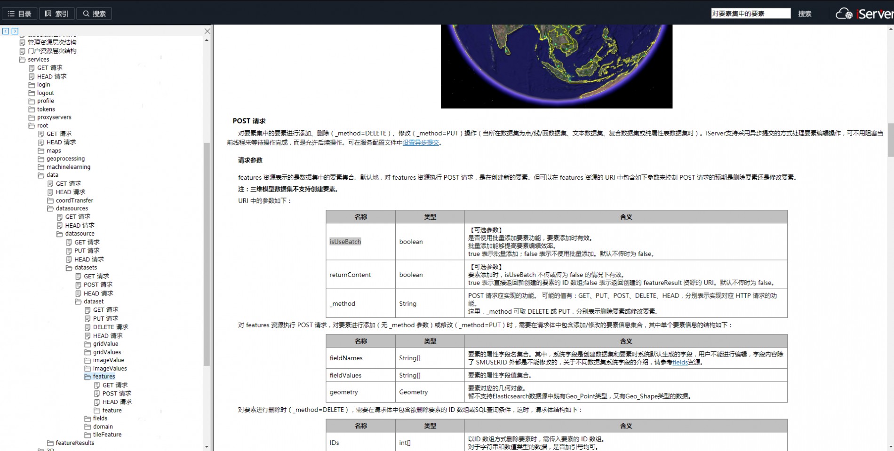
Task: Click the iServer cloud logo
Action: (x=864, y=14)
